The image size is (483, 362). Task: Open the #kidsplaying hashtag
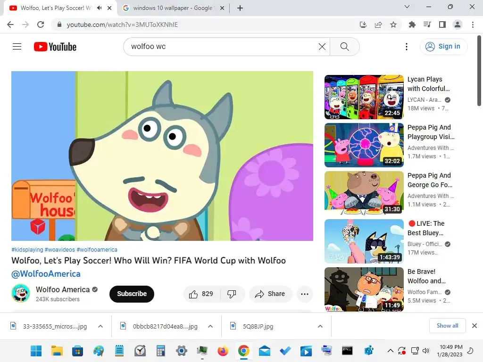[x=27, y=250]
